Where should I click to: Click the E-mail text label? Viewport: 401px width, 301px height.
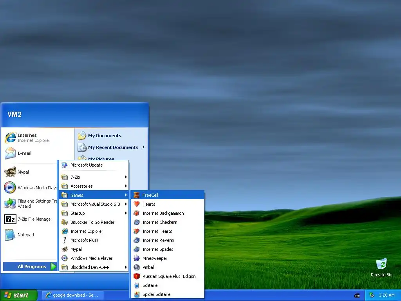point(25,153)
